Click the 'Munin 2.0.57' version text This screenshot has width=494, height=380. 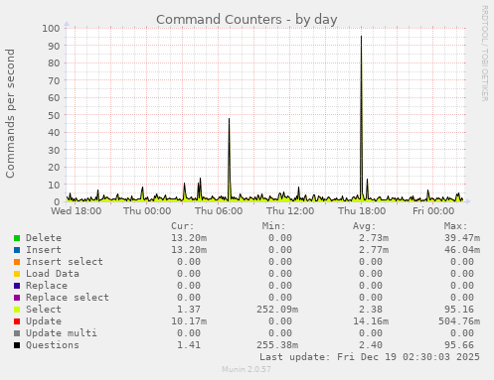coord(247,369)
